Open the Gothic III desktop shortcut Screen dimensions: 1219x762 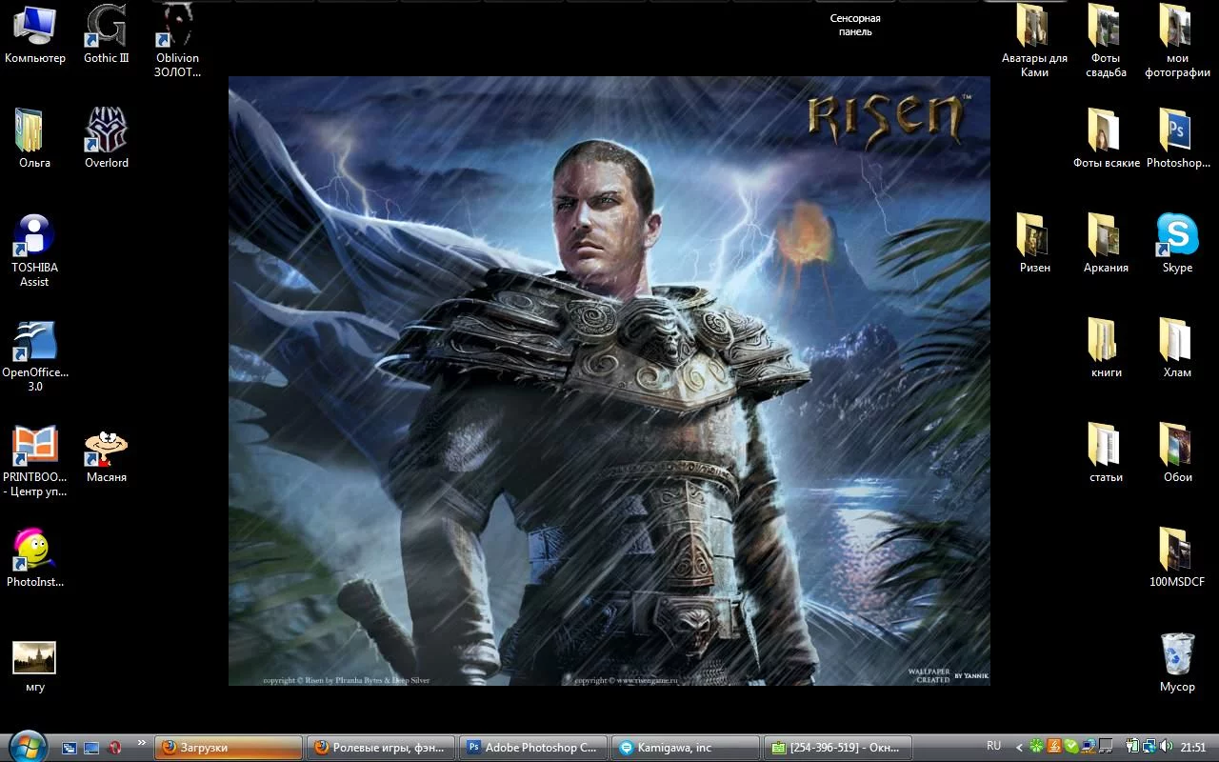tap(106, 28)
